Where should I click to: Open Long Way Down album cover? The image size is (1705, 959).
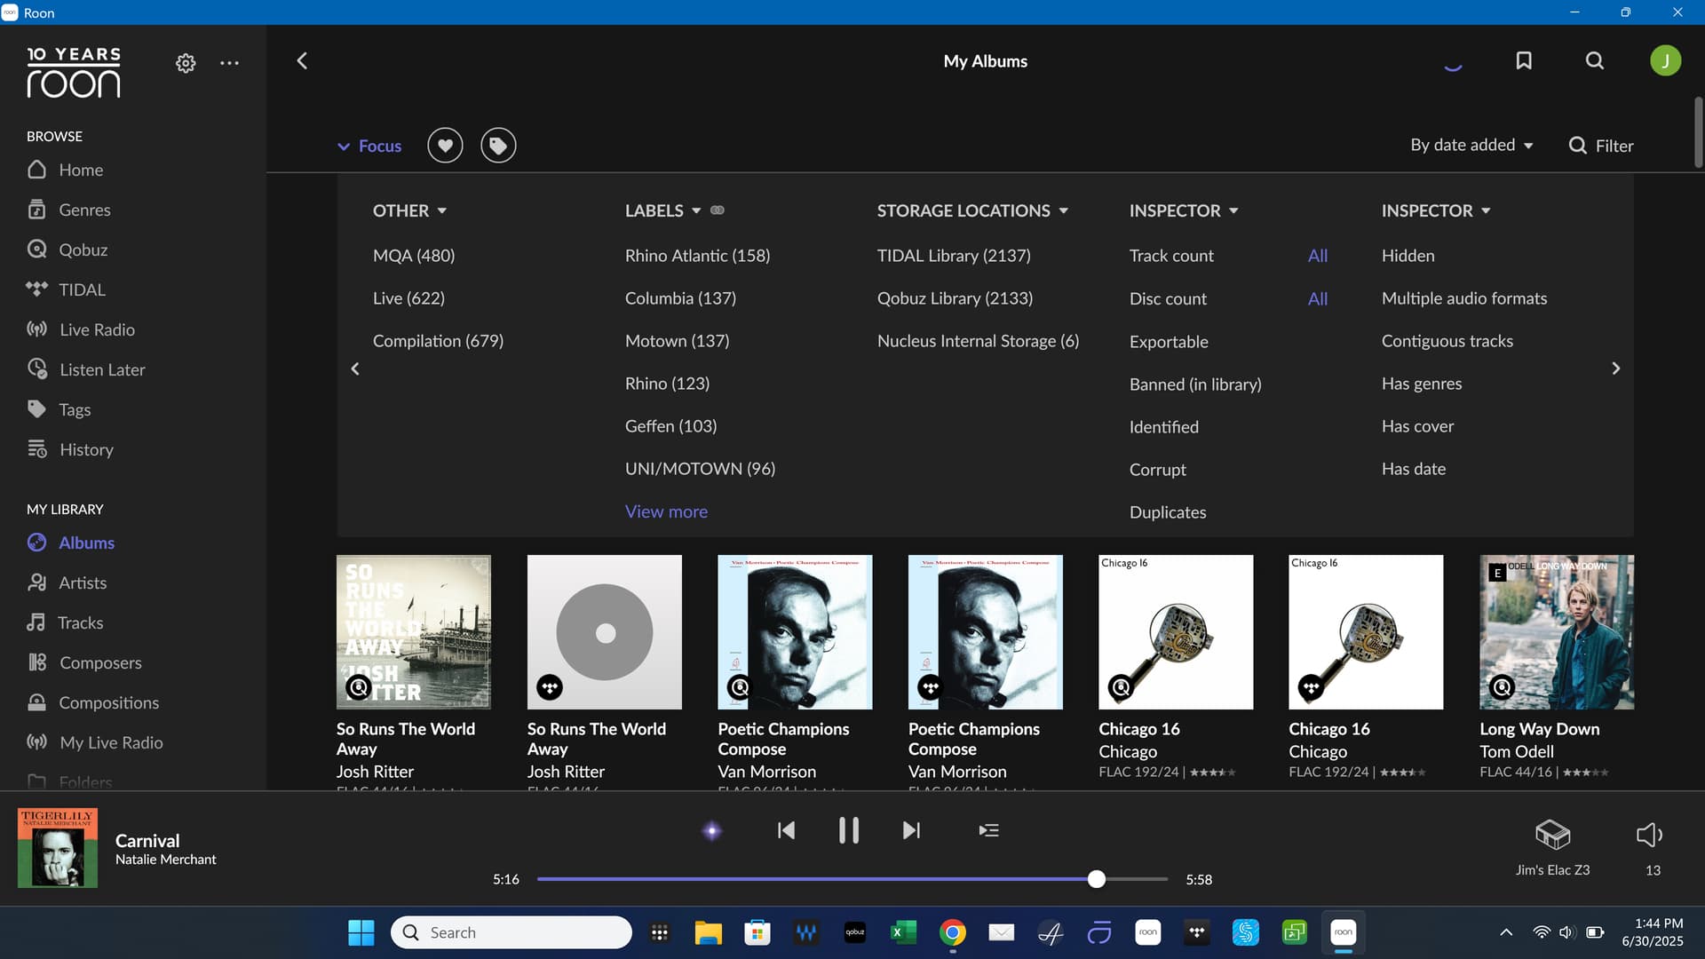(1556, 632)
